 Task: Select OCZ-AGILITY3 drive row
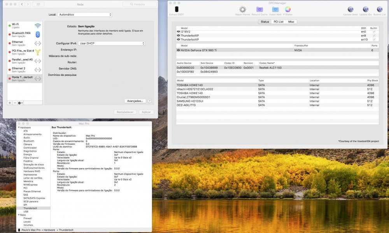point(277,105)
